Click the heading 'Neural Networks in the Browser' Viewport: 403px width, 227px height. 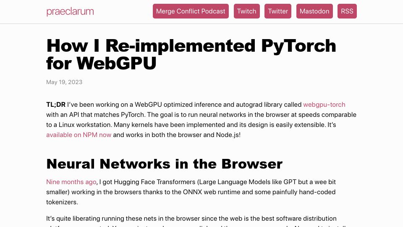tap(165, 164)
